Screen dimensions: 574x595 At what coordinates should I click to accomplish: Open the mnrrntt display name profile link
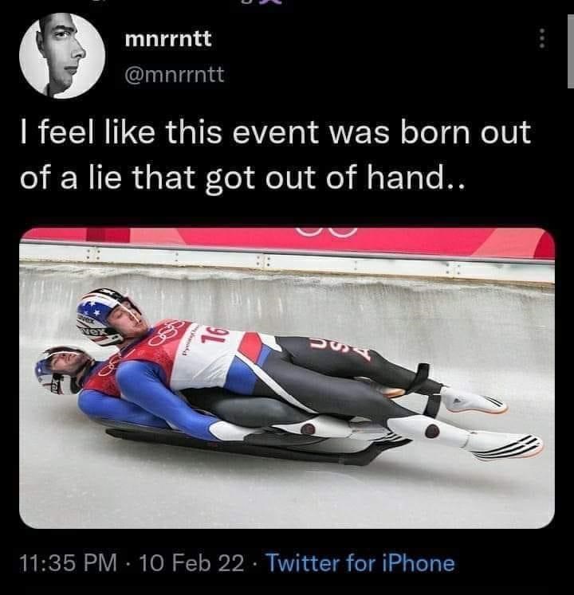coord(168,37)
